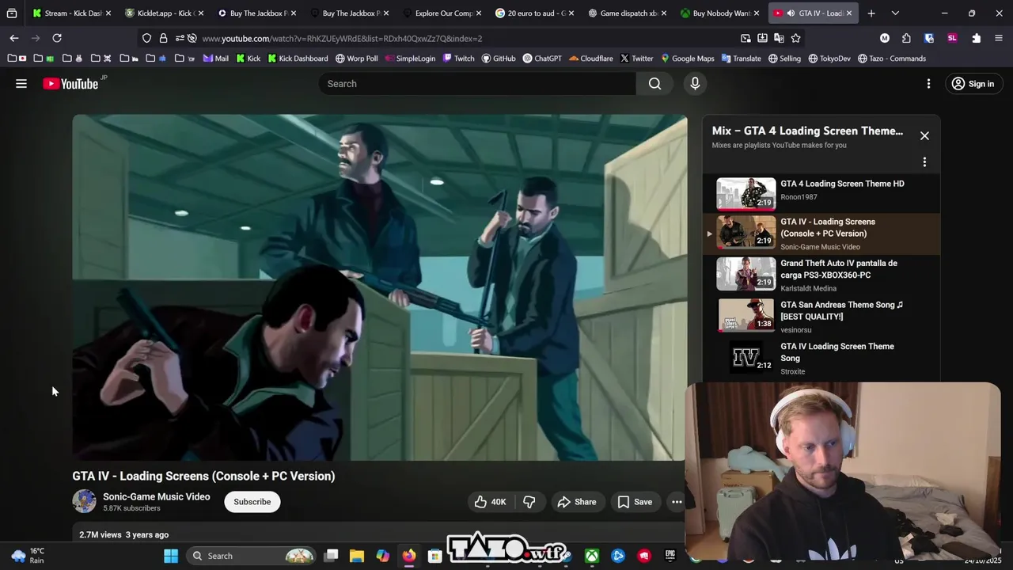Dislike the video with thumbs down
This screenshot has width=1013, height=570.
[x=529, y=502]
